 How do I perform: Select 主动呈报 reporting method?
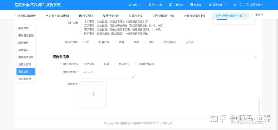pos(81,64)
